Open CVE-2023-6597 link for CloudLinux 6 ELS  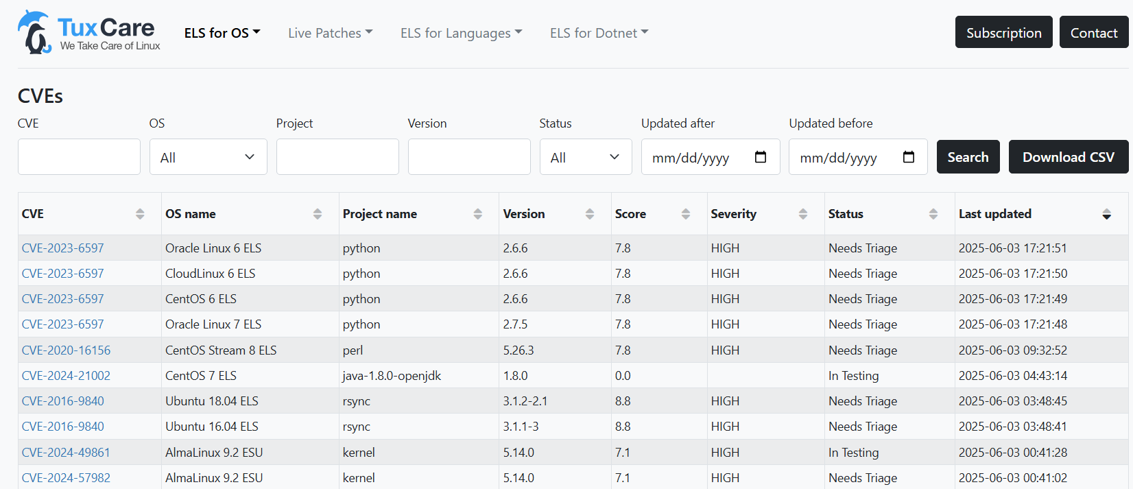62,274
